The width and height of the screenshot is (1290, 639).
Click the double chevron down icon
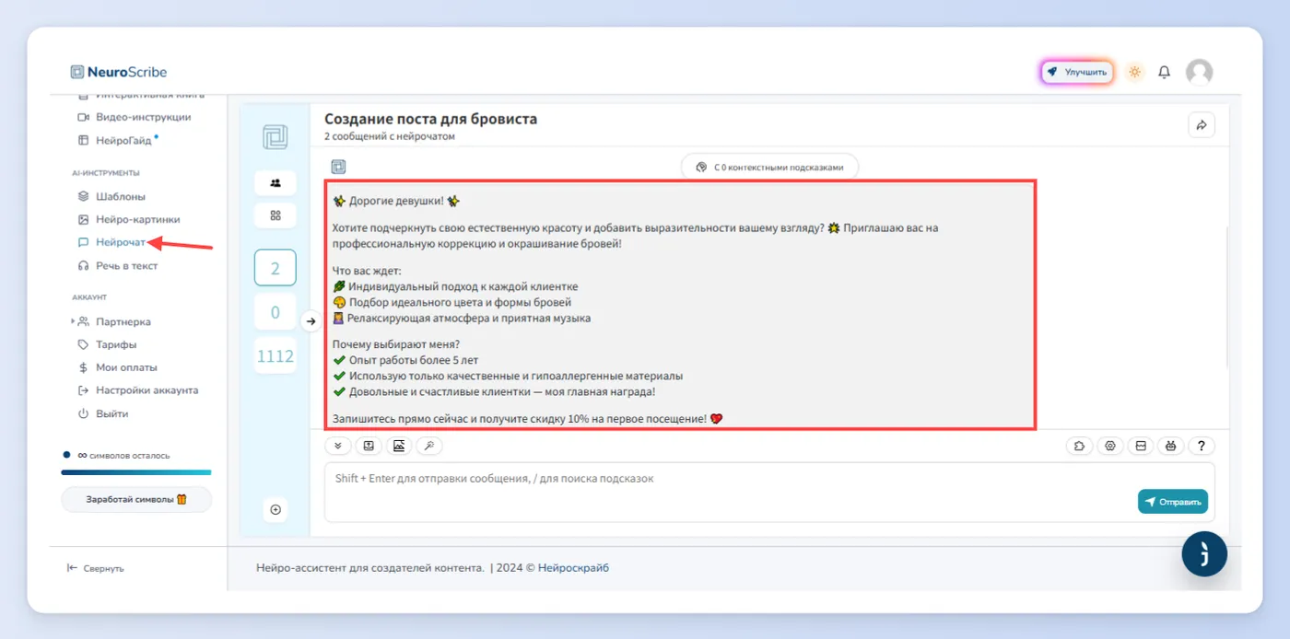(338, 446)
